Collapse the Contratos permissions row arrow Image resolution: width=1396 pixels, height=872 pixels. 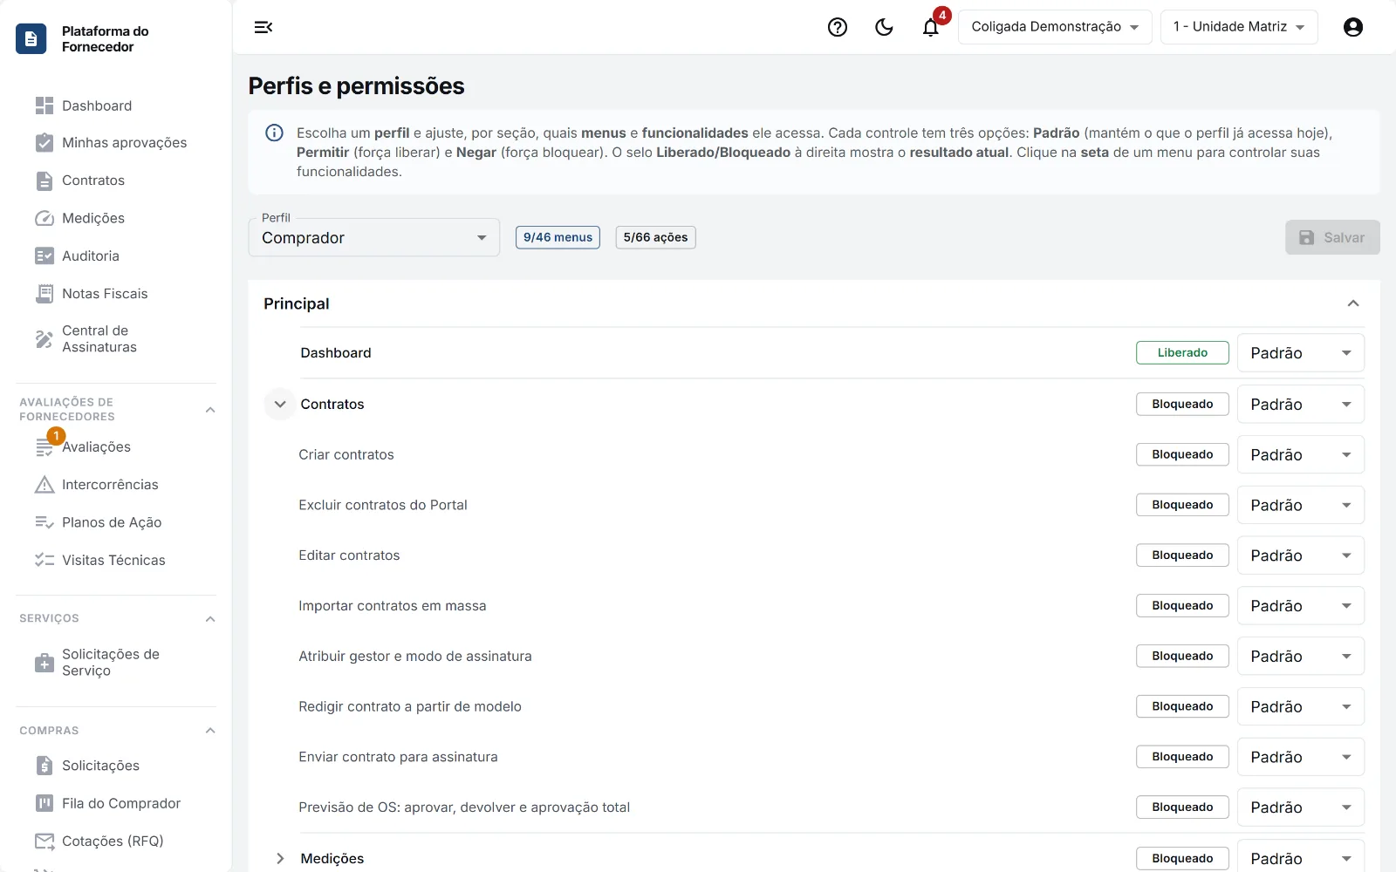point(280,404)
